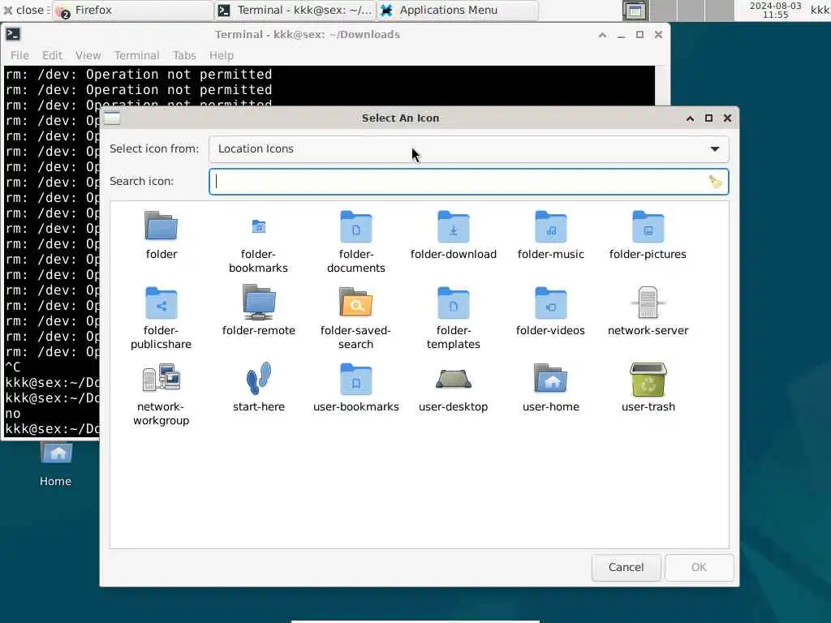Choose the folder-music icon

point(551,226)
